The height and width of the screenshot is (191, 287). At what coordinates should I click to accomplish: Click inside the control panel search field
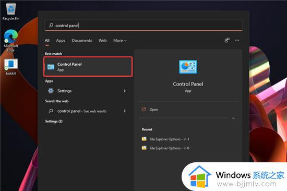pos(143,26)
